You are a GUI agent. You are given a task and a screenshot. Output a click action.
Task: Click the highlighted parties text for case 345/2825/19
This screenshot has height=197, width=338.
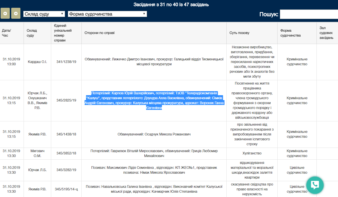154,100
